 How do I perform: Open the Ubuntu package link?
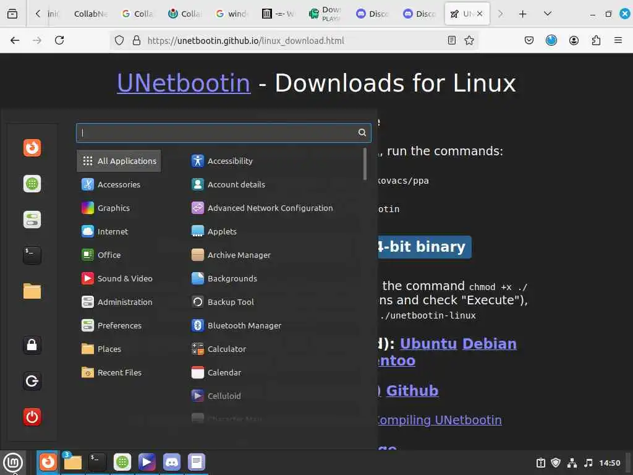428,344
